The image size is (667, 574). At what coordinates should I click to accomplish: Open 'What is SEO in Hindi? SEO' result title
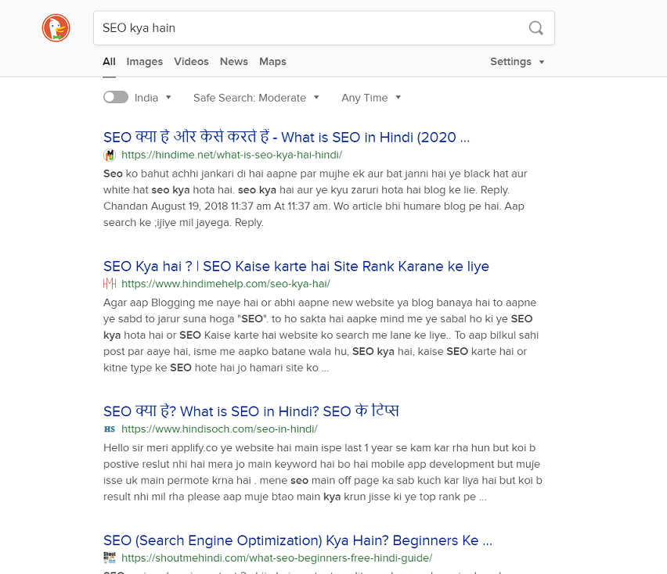251,411
